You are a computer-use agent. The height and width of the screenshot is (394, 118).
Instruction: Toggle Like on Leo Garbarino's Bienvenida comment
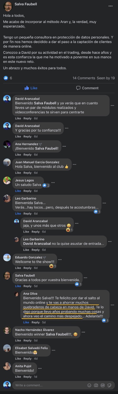(x=18, y=214)
